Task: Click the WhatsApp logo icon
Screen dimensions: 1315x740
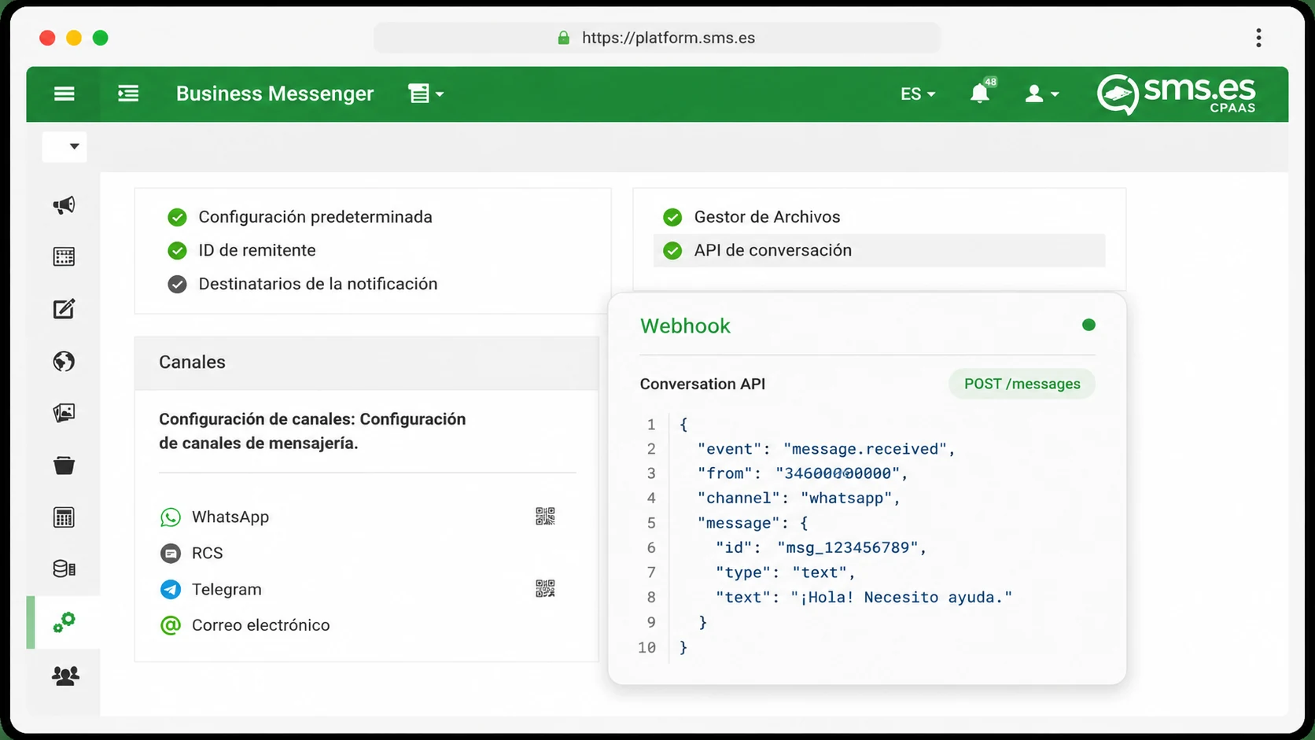Action: pyautogui.click(x=171, y=517)
